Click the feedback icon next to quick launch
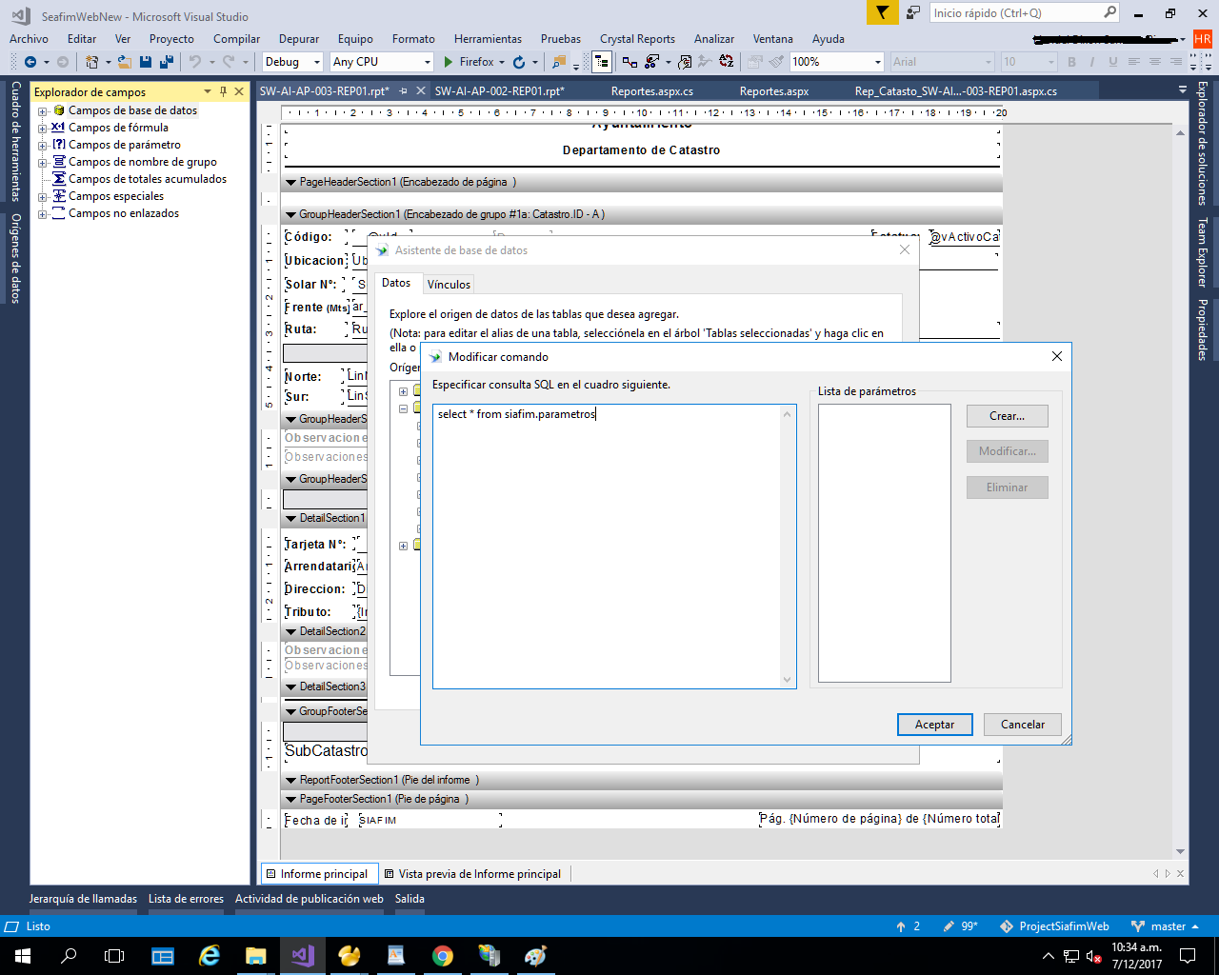1219x975 pixels. pyautogui.click(x=913, y=12)
